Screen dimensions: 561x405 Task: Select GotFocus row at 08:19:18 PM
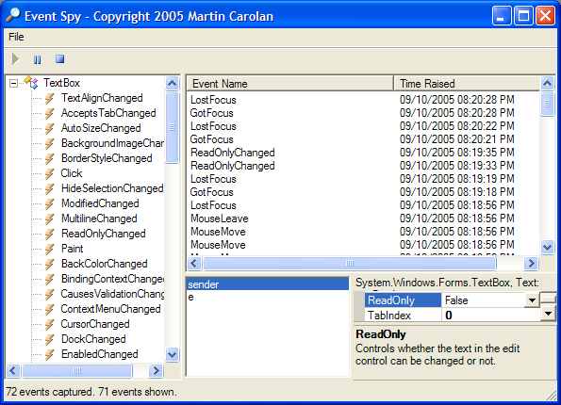363,192
